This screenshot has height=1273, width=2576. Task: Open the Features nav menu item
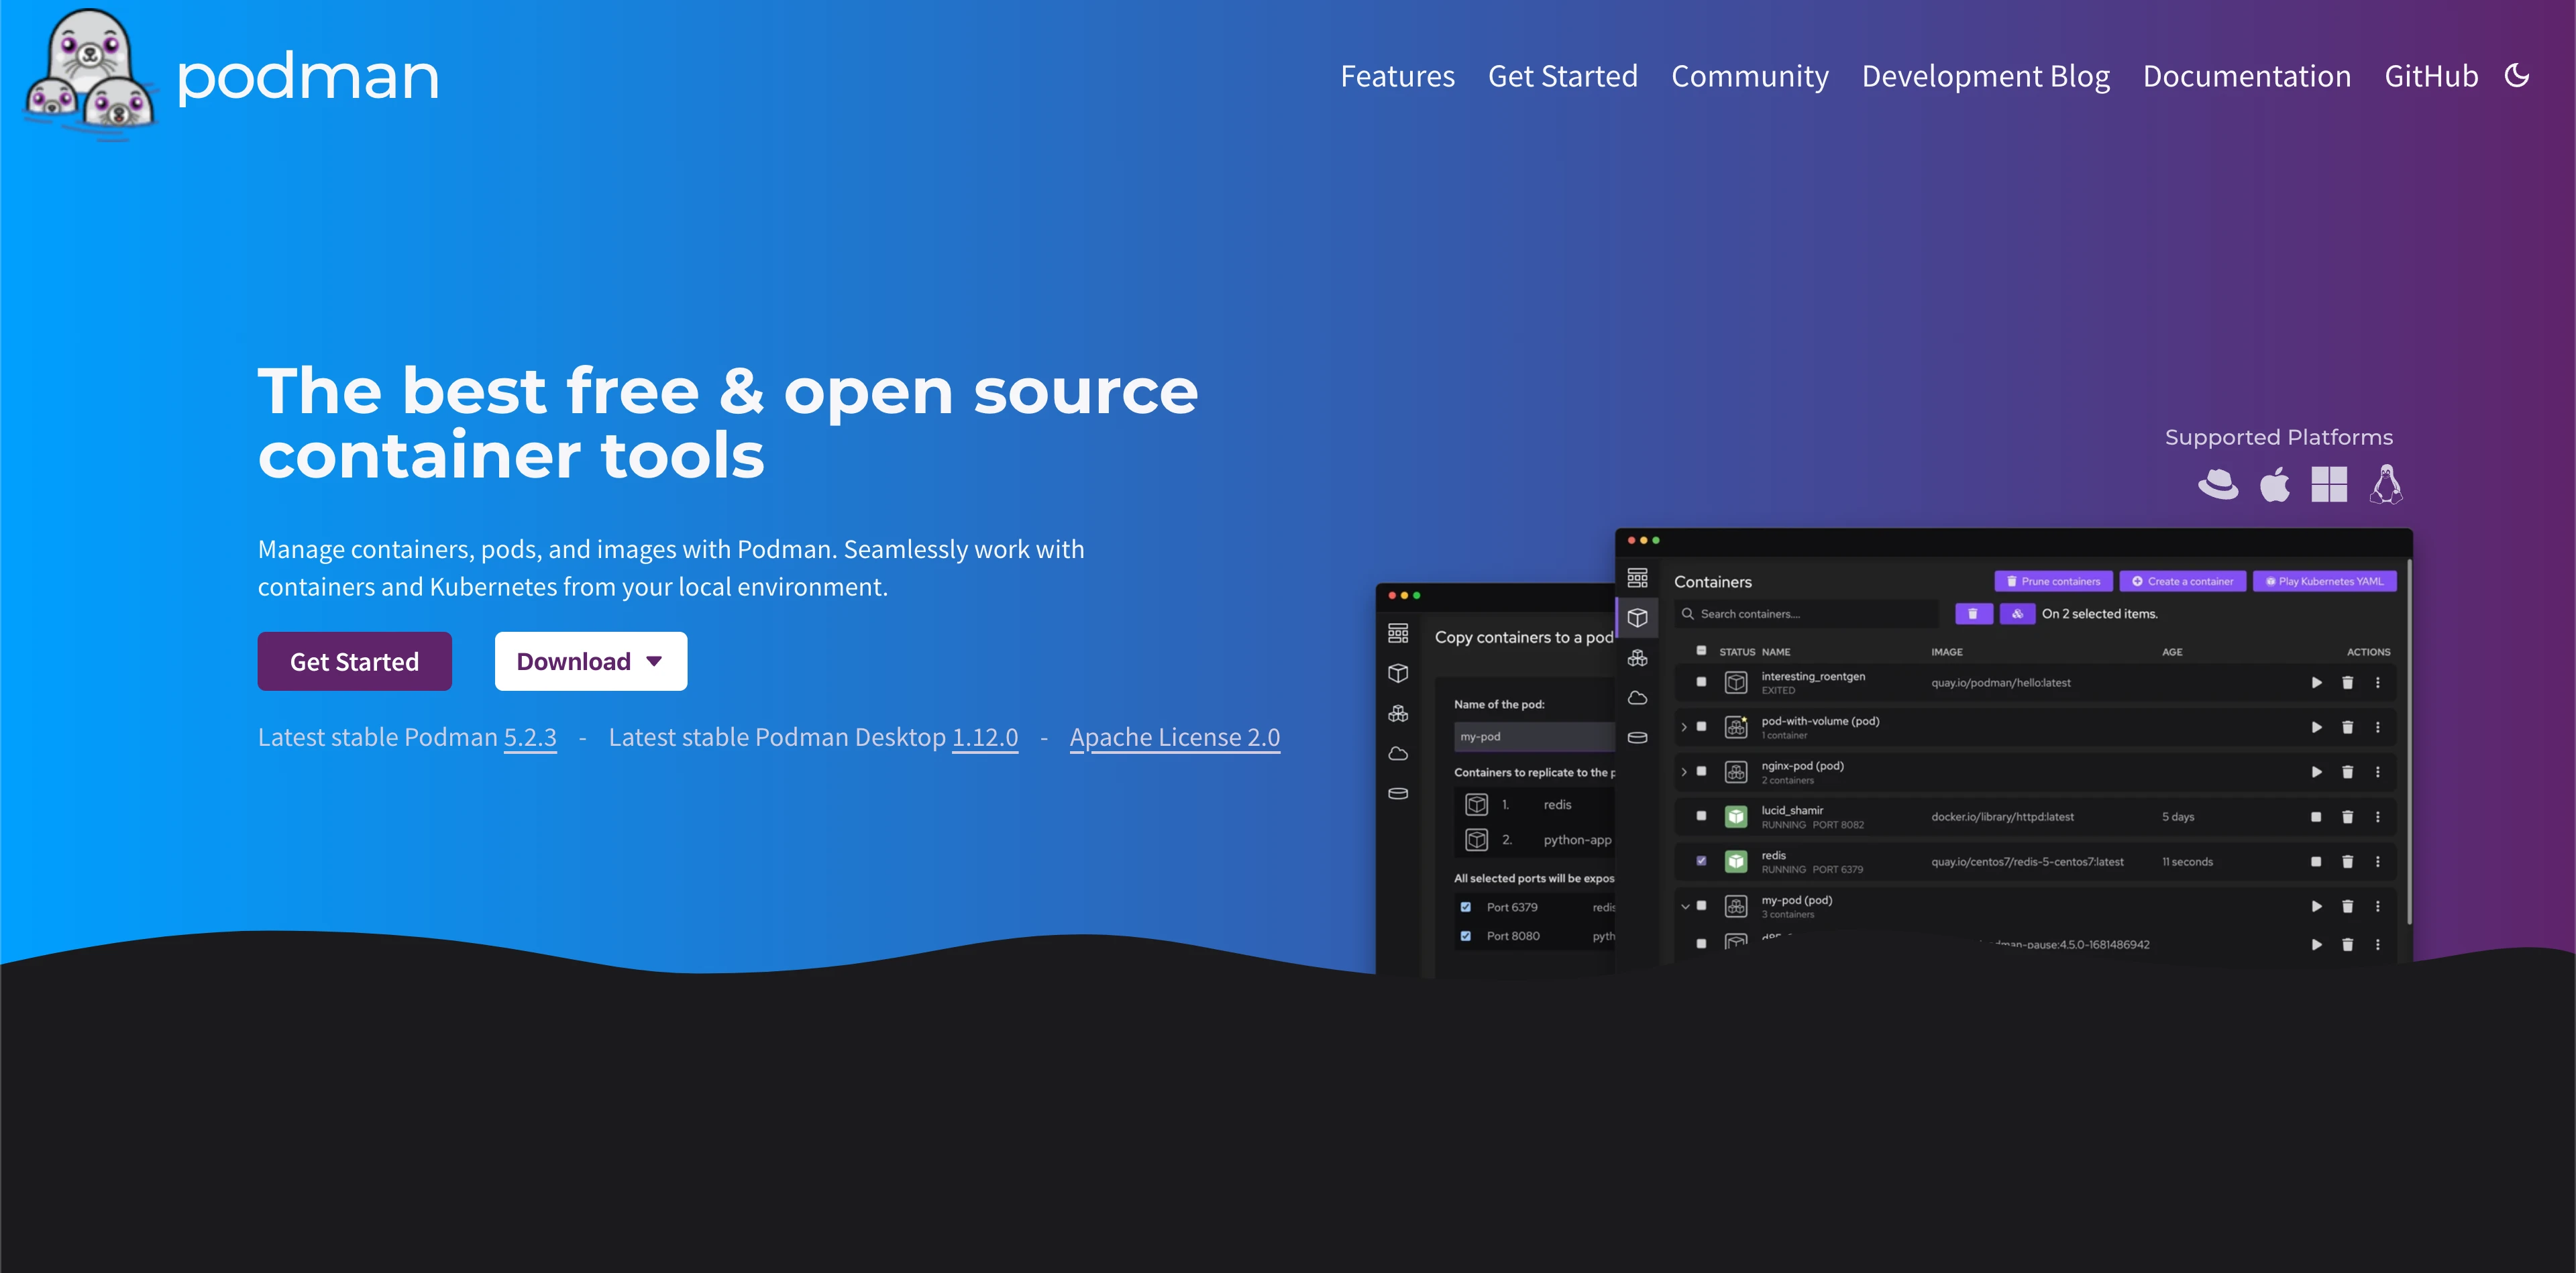1397,76
